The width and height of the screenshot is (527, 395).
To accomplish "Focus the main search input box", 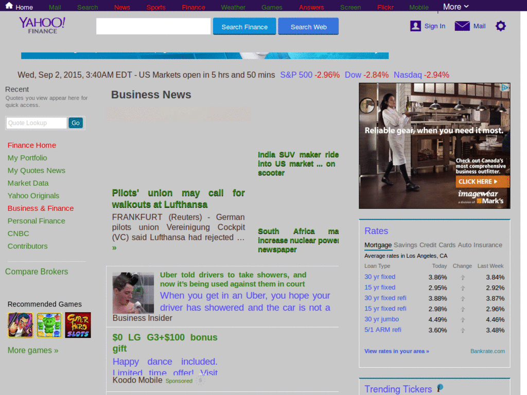I will point(153,26).
